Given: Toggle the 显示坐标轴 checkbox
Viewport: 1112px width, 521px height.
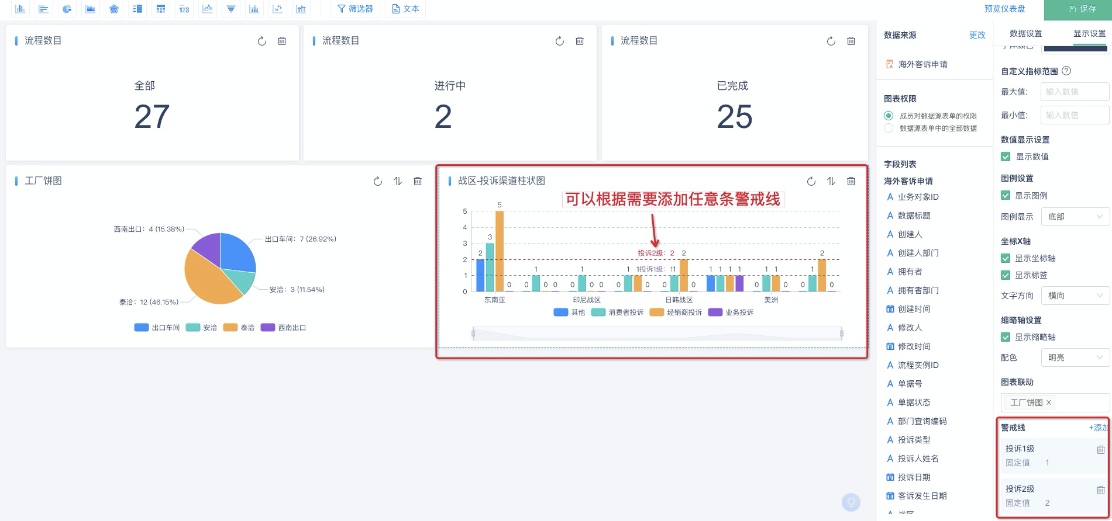Looking at the screenshot, I should (x=1006, y=258).
